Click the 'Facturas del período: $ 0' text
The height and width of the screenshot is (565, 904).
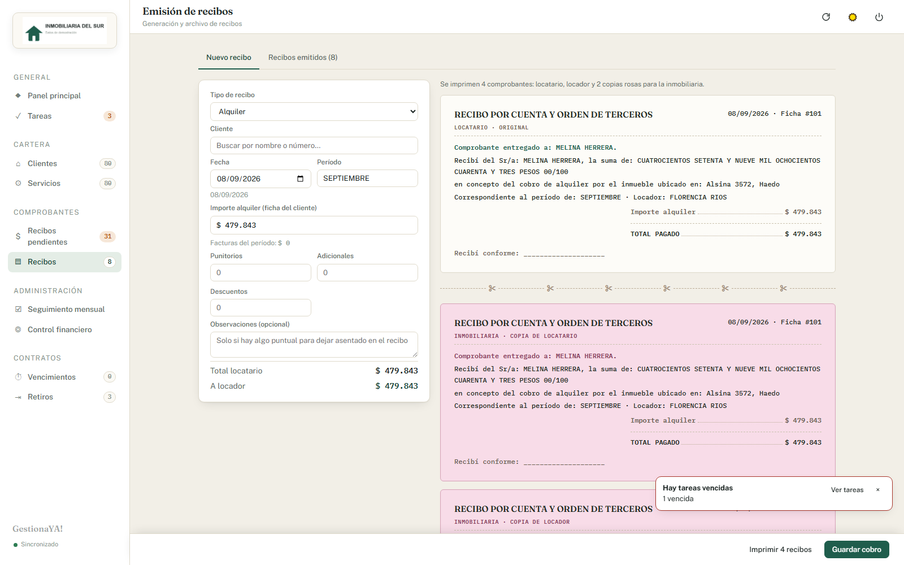[x=250, y=243]
